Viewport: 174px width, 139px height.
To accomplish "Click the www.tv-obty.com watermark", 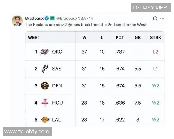I will 27,131.
